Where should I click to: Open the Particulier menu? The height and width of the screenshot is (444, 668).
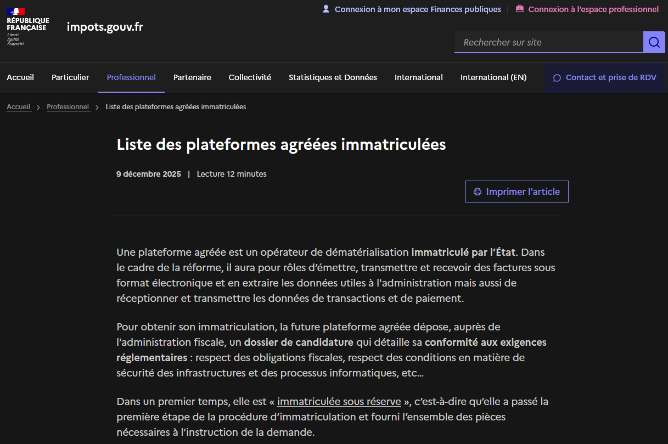point(70,77)
